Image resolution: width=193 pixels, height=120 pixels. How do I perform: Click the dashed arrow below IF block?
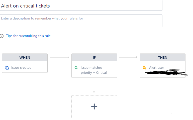coord(94,86)
